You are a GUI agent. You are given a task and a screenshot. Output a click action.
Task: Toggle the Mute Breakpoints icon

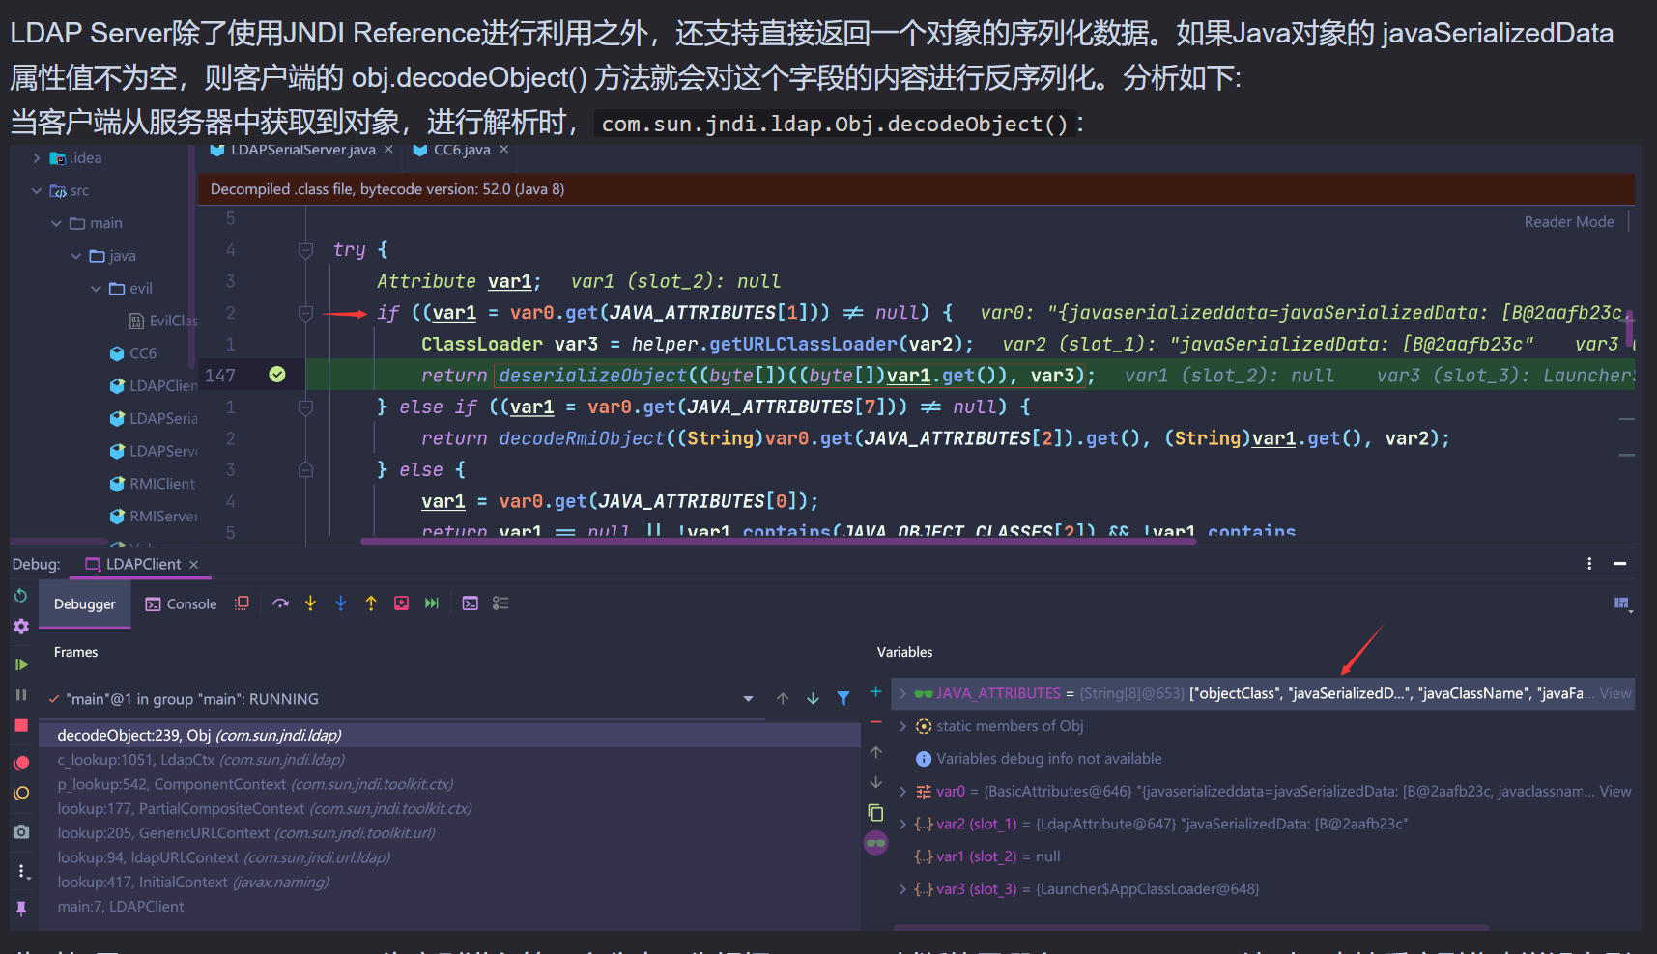[x=21, y=794]
